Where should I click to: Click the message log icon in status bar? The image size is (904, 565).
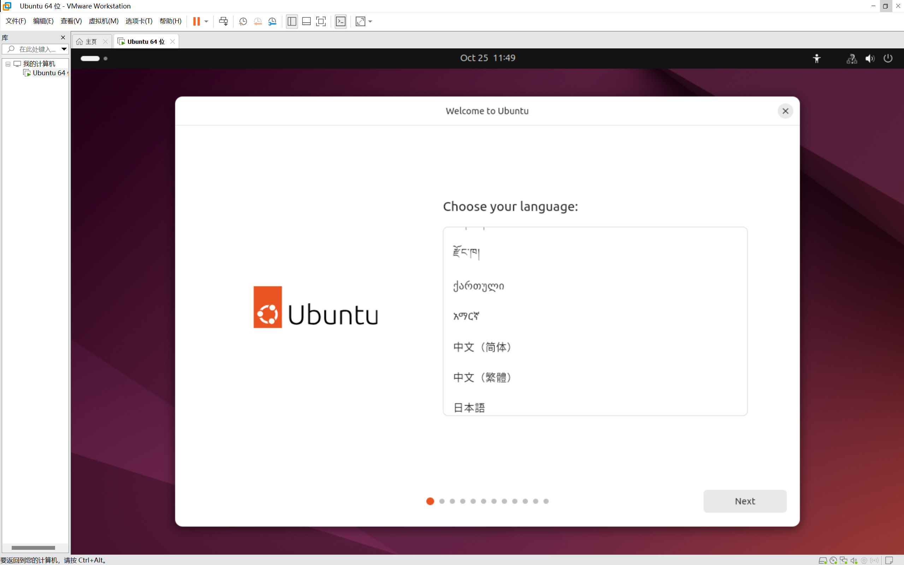click(890, 560)
